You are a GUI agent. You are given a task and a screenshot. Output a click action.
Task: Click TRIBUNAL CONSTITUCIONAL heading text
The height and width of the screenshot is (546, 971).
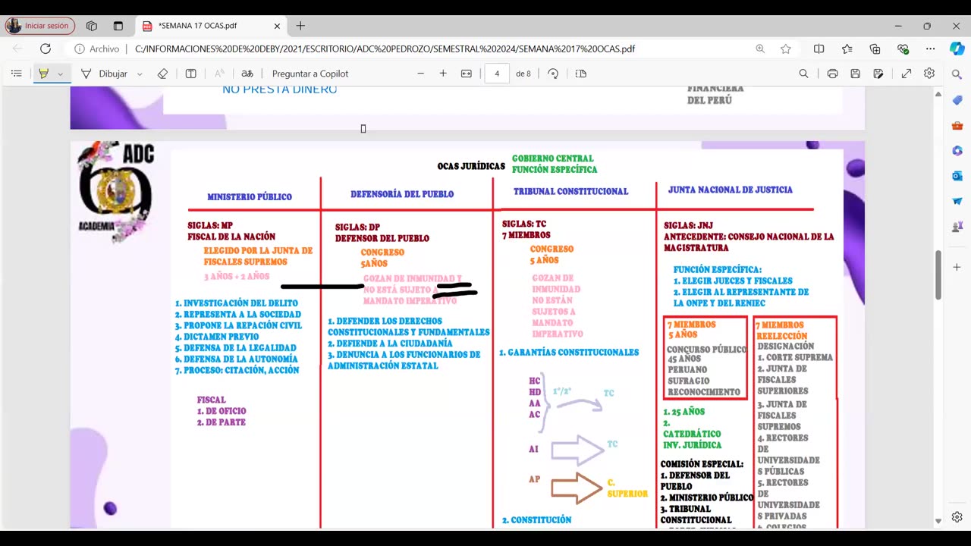(x=570, y=191)
